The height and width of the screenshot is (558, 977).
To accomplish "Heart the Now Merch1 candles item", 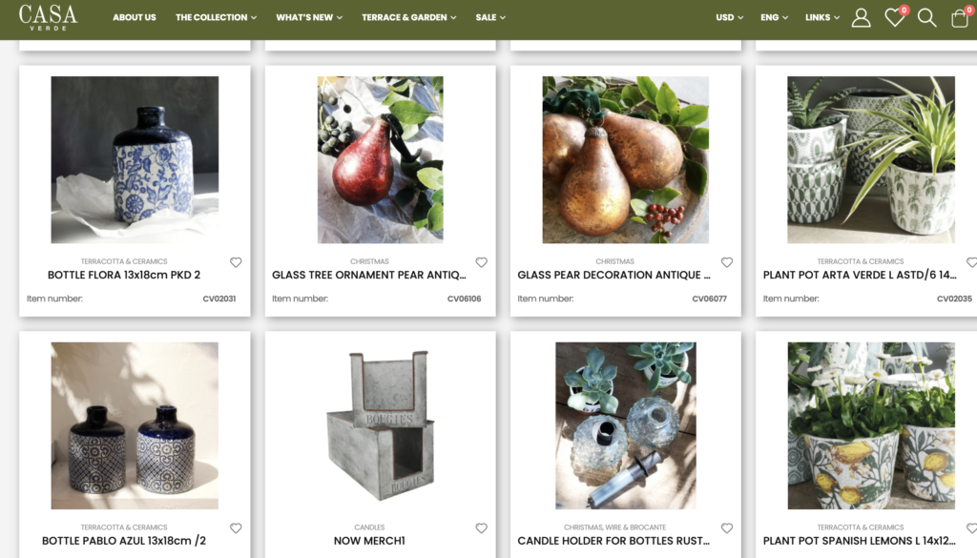I will click(x=481, y=528).
